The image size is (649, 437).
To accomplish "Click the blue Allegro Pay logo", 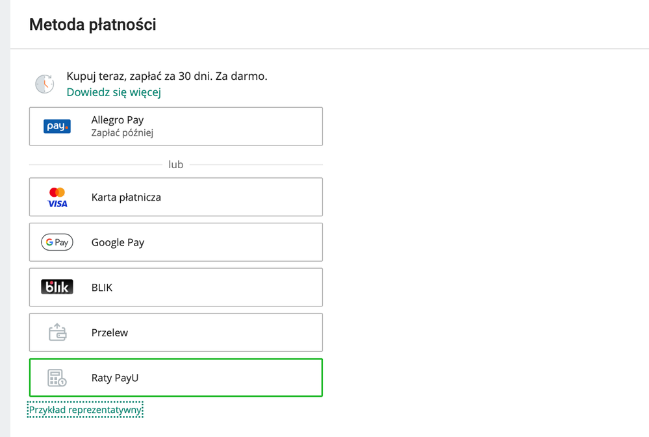I will [57, 126].
